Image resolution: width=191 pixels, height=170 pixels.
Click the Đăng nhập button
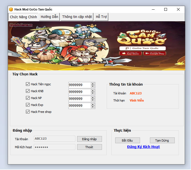click(x=90, y=139)
